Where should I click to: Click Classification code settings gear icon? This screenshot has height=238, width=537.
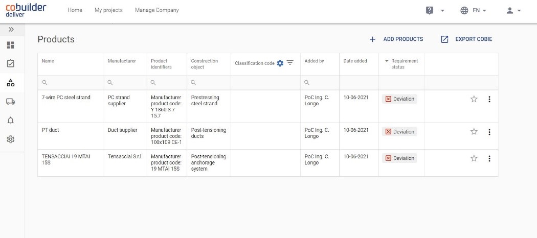(280, 63)
